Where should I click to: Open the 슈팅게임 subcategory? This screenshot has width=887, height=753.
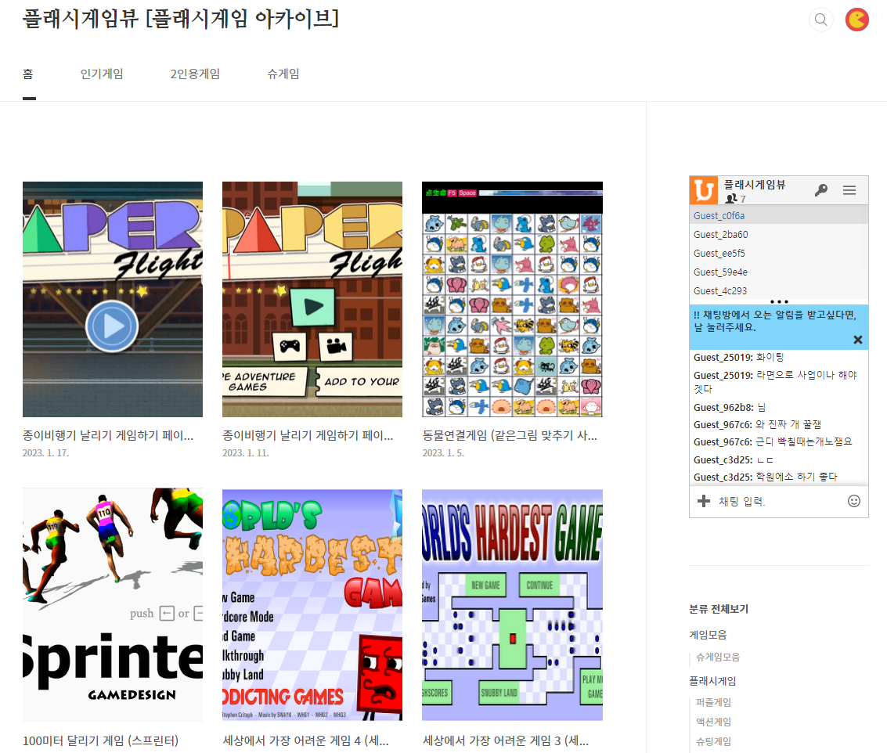(x=713, y=741)
